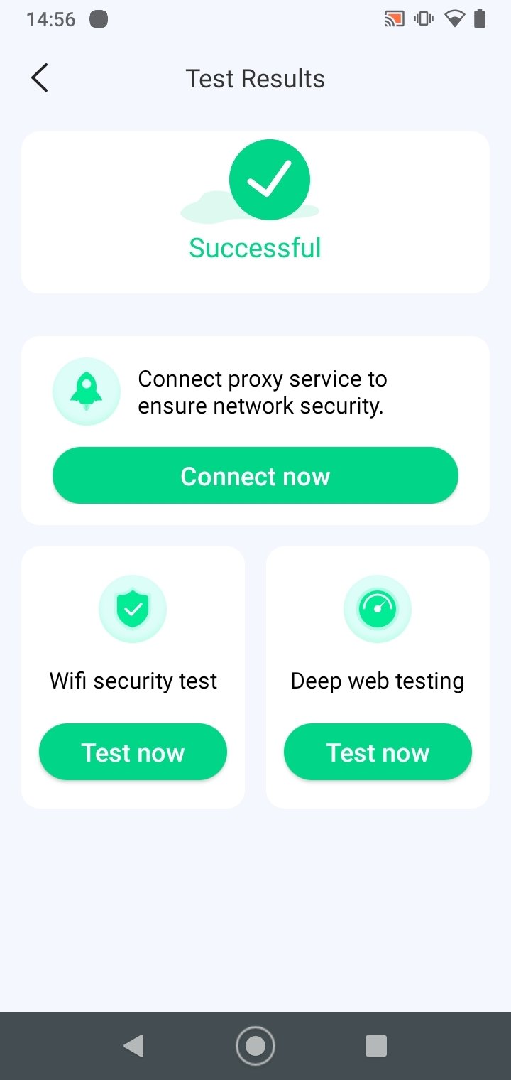Tap the Successful status text
Viewport: 511px width, 1080px height.
[255, 248]
